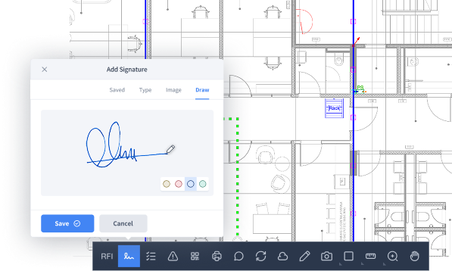Select the pencil drawing tool
Image resolution: width=452 pixels, height=274 pixels.
304,256
